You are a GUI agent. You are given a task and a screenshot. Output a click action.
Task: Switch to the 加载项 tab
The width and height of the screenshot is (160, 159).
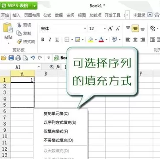click(x=95, y=15)
